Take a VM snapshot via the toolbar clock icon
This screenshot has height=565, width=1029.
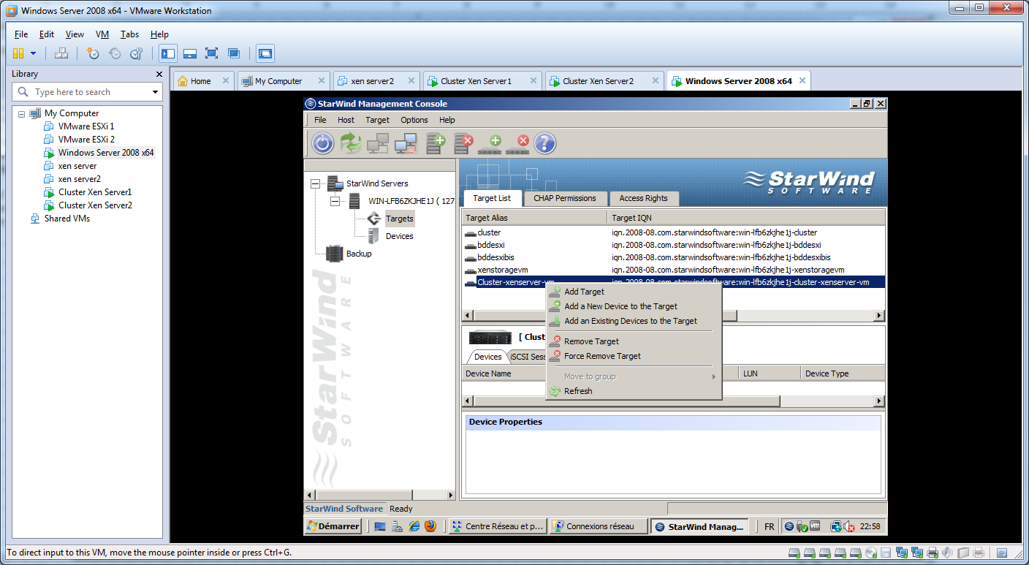tap(93, 53)
